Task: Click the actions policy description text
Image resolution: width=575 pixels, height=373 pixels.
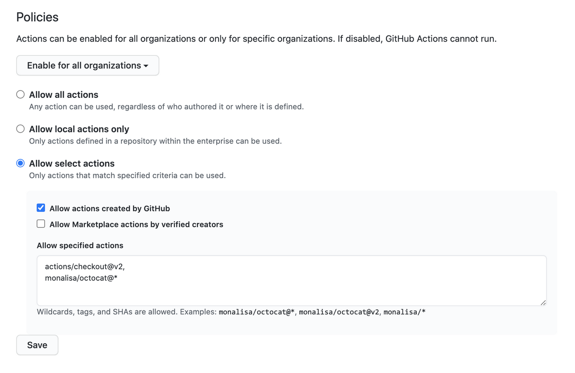Action: 257,38
